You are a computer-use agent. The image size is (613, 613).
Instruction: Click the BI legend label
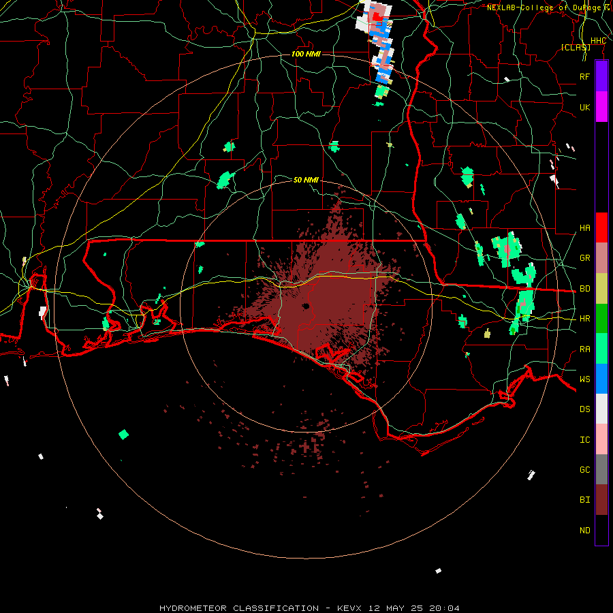click(x=585, y=500)
